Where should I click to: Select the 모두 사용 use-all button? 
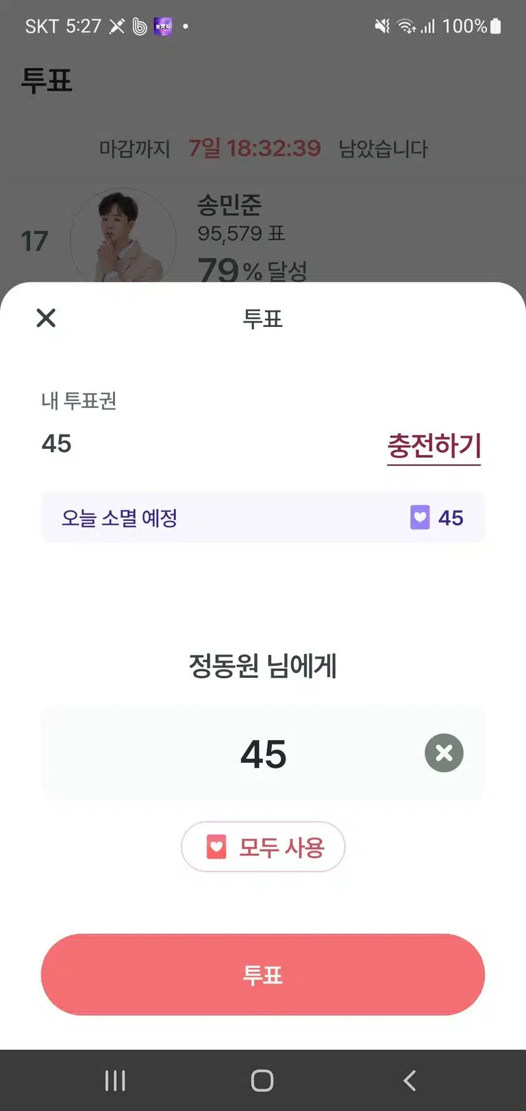[x=263, y=847]
